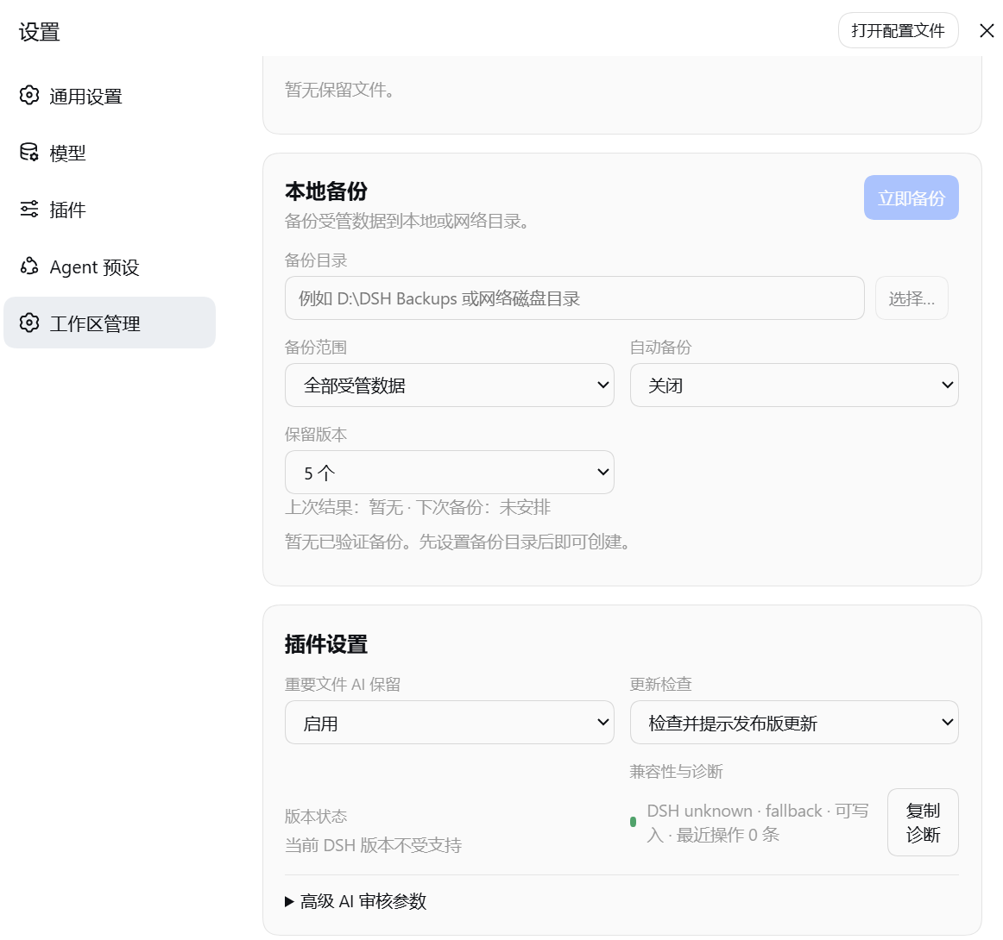Click the 复制诊断 button
This screenshot has width=1003, height=940.
[923, 823]
